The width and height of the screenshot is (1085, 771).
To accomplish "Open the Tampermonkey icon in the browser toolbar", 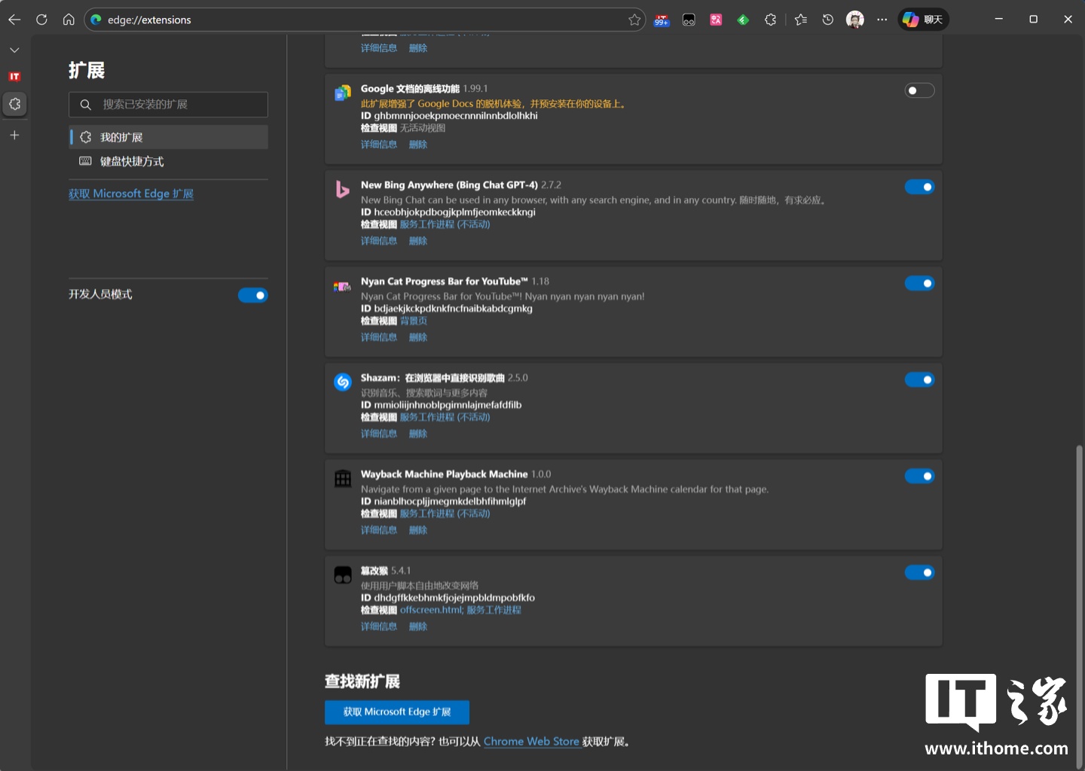I will point(689,20).
